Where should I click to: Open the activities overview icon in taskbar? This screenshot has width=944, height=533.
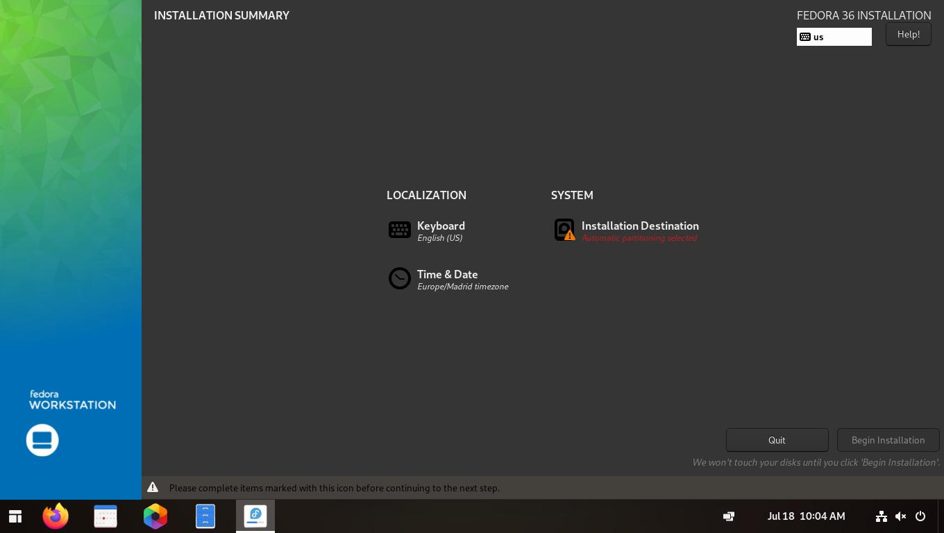[x=15, y=516]
